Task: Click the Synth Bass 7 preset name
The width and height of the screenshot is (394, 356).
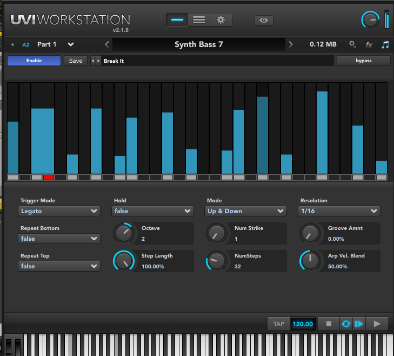Action: pyautogui.click(x=199, y=44)
